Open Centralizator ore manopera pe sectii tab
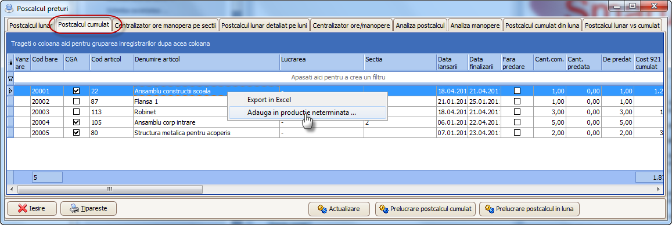 (x=166, y=26)
